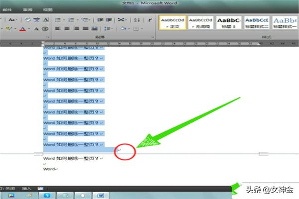Open the font color dropdown arrow
299x199 pixels.
point(30,29)
